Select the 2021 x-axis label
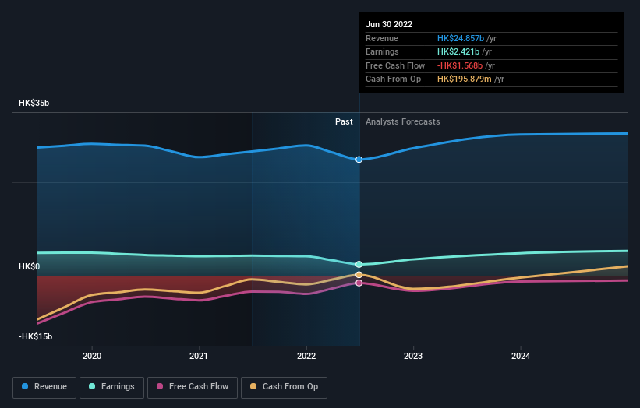Screen dimensions: 640x408 pos(199,356)
